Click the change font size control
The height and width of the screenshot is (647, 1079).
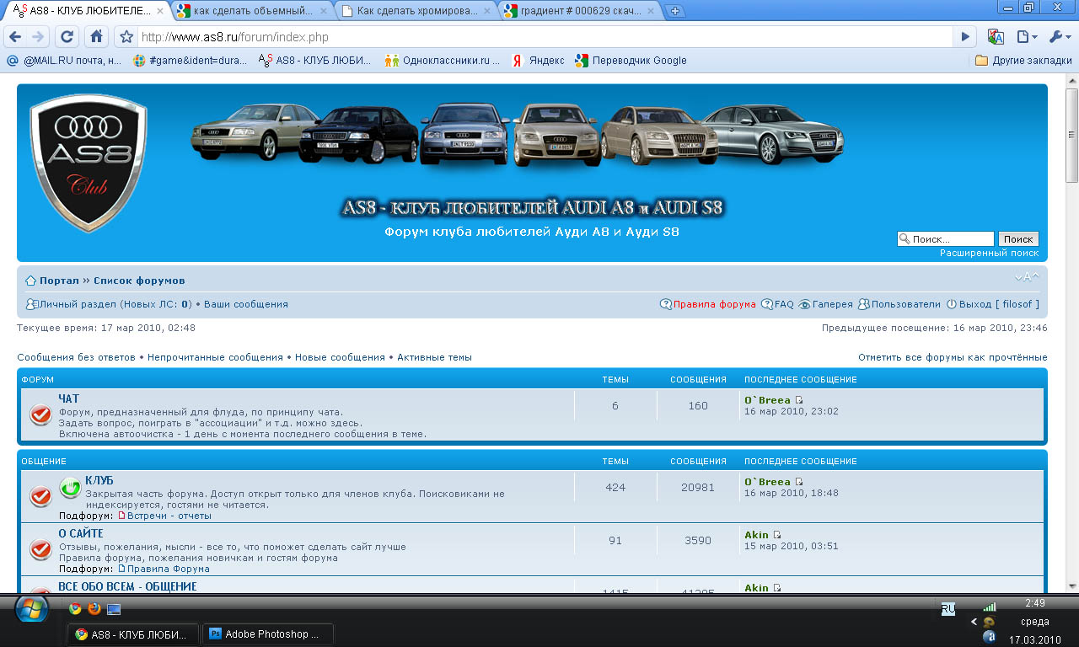point(1027,278)
